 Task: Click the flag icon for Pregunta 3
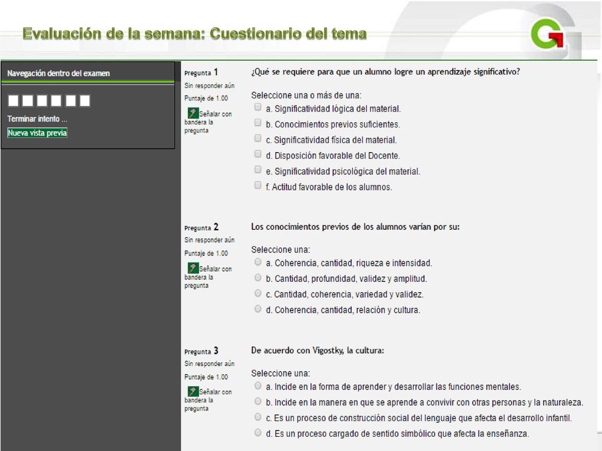(193, 391)
